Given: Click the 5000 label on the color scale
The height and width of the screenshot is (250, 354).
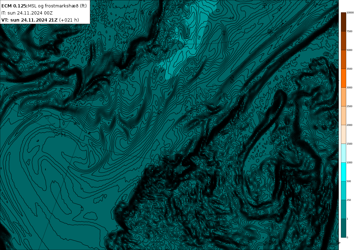Looking at the screenshot, I should click(x=349, y=50).
